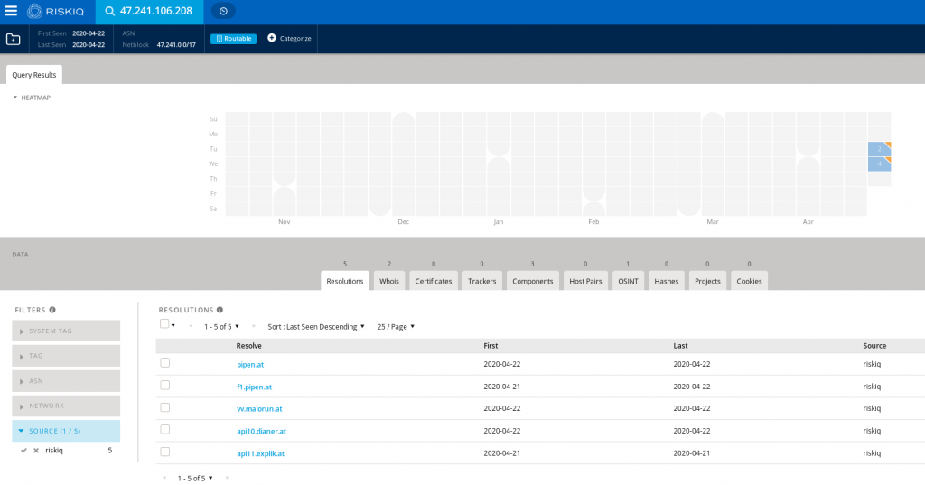The width and height of the screenshot is (925, 485).
Task: Switch to the Components tab
Action: (533, 281)
